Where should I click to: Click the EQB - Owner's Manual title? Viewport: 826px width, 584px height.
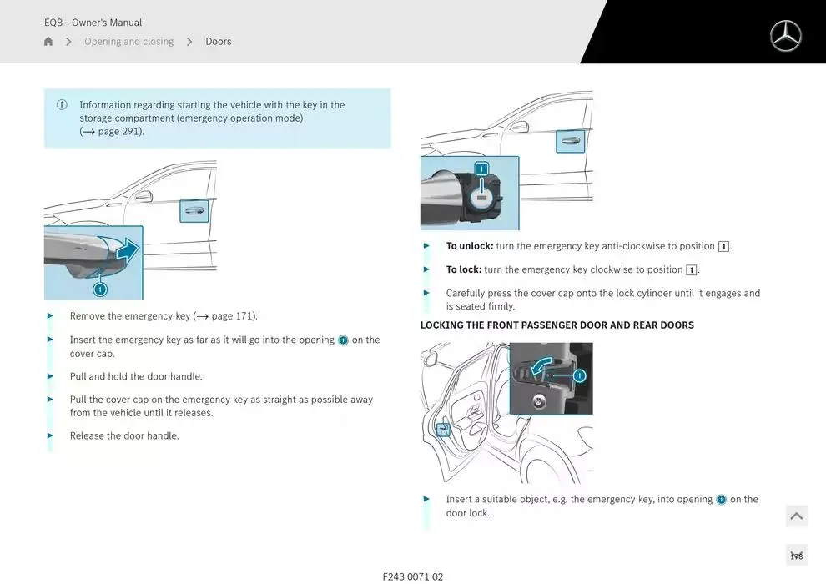[93, 22]
